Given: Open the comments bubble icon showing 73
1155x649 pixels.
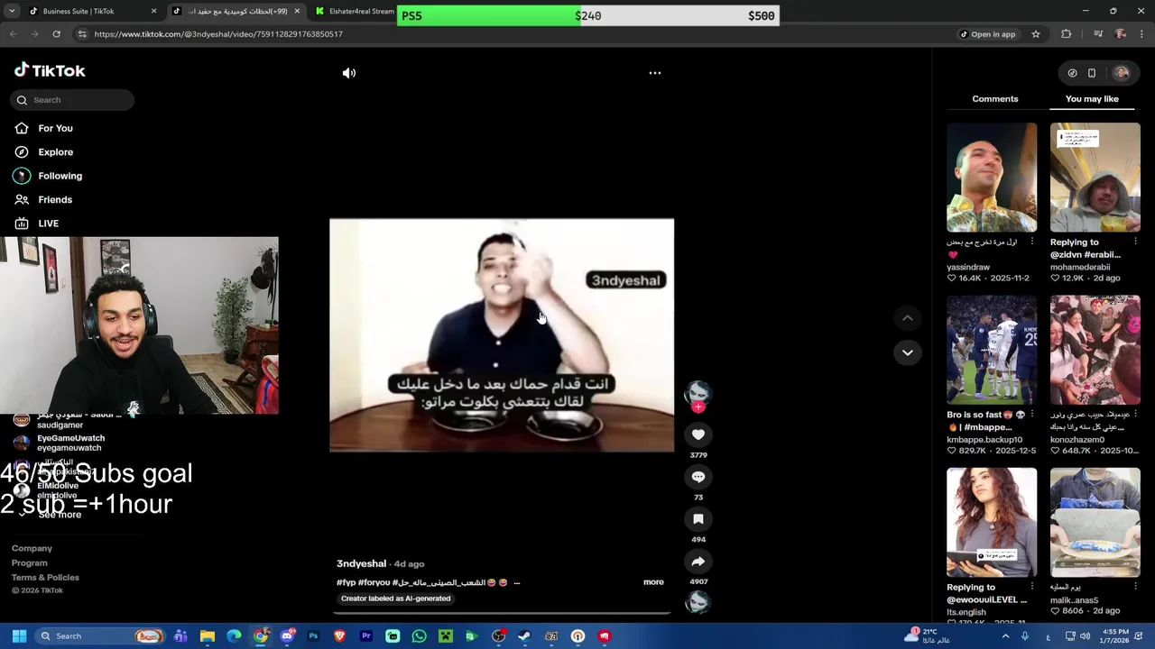Looking at the screenshot, I should coord(698,477).
